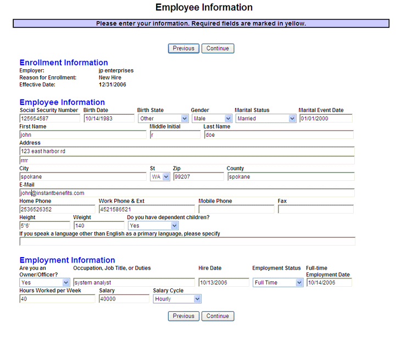Screen dimensions: 412x340
Task: Expand the dependent children dropdown
Action: [153, 226]
